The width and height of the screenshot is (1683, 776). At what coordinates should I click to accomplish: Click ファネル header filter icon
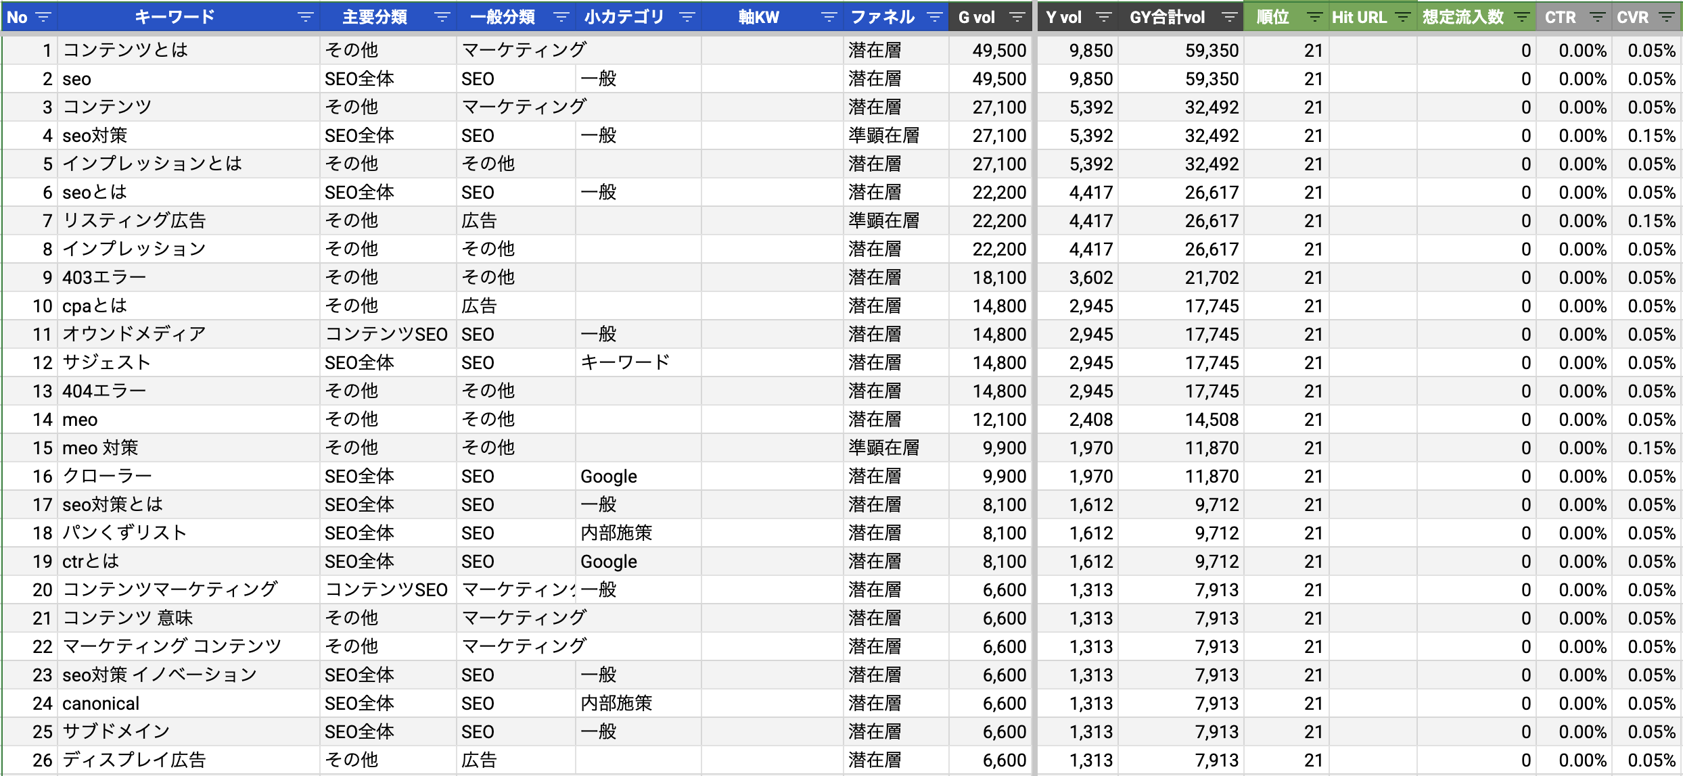(x=935, y=18)
